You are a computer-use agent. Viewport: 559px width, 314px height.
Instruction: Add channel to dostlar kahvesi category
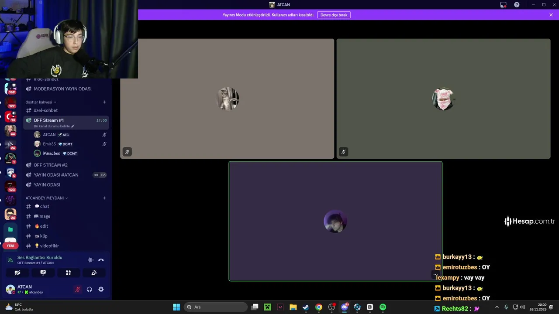[104, 102]
